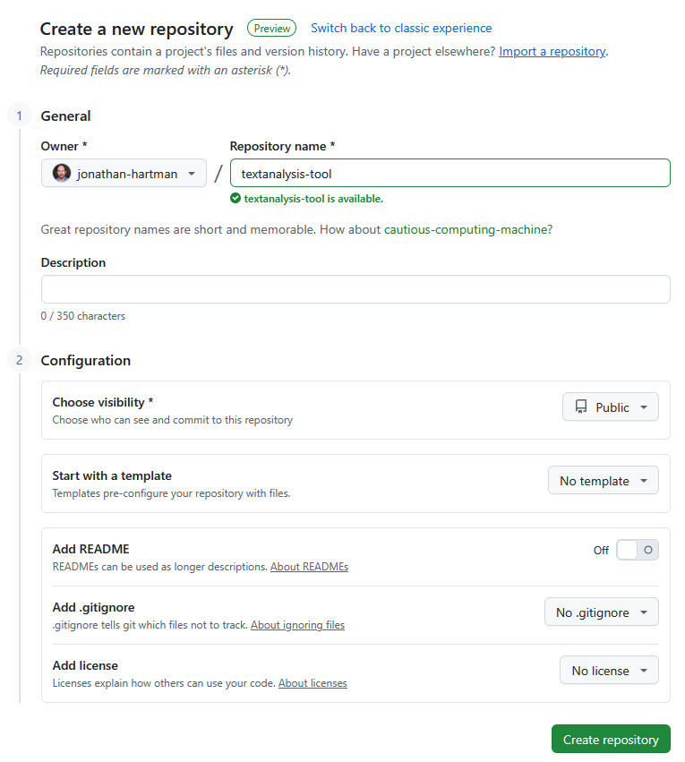Click the repository icon in Public button

[581, 407]
